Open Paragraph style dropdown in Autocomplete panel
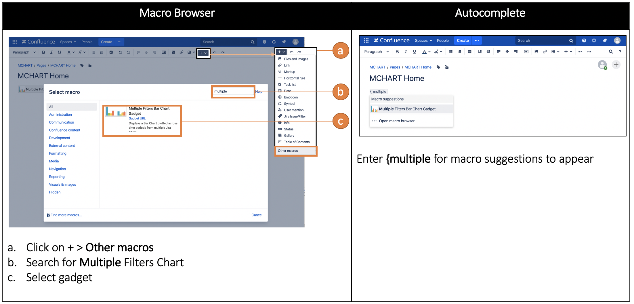Viewport: 634px width, 304px height. [x=376, y=52]
